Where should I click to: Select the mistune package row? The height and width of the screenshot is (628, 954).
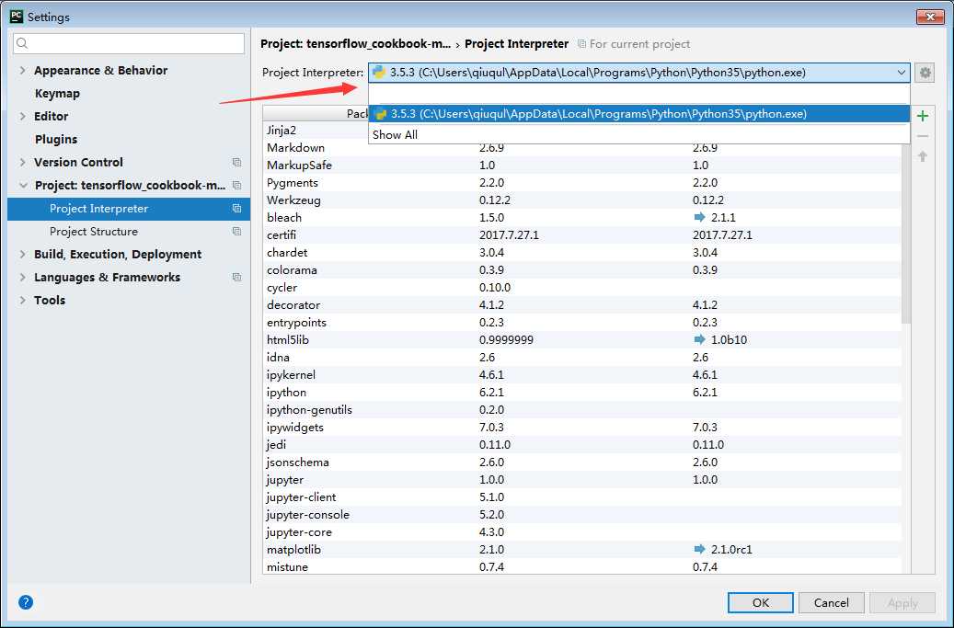point(582,566)
